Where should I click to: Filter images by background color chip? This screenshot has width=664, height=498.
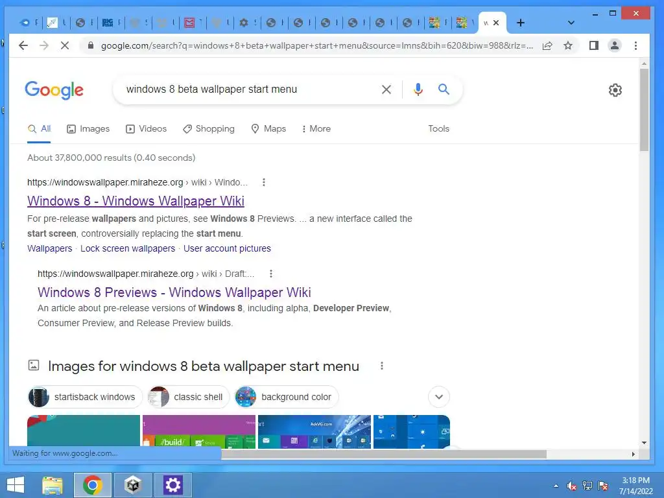pos(287,397)
